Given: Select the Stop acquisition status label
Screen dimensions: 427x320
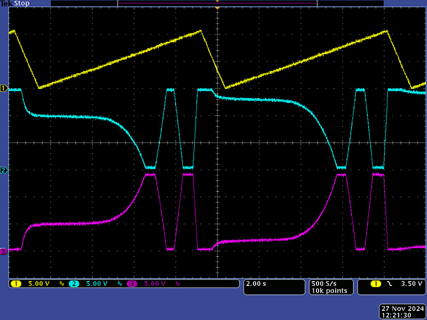Looking at the screenshot, I should (21, 4).
